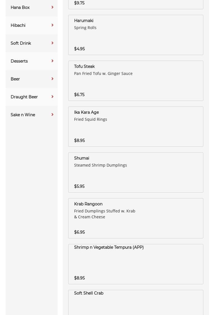Image resolution: width=214 pixels, height=315 pixels.
Task: Select the Shumai dumplings card
Action: 136,172
